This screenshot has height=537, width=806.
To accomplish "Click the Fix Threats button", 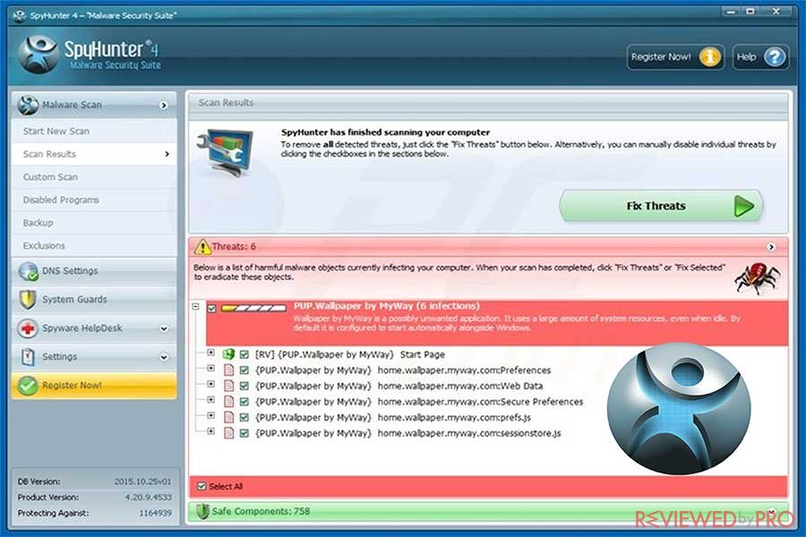I will click(661, 206).
